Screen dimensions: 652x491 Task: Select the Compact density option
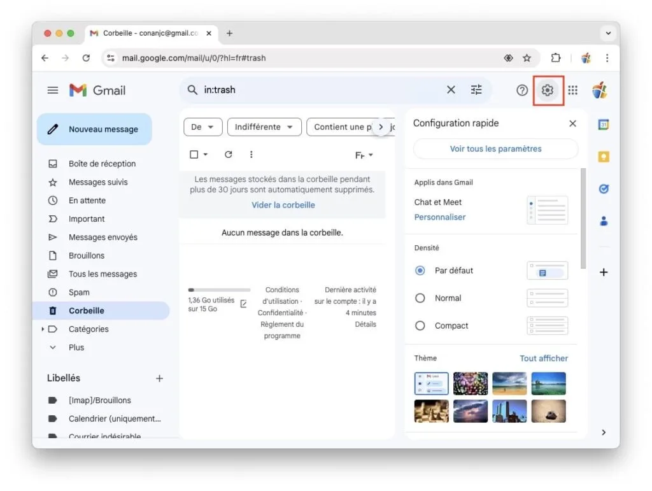420,325
